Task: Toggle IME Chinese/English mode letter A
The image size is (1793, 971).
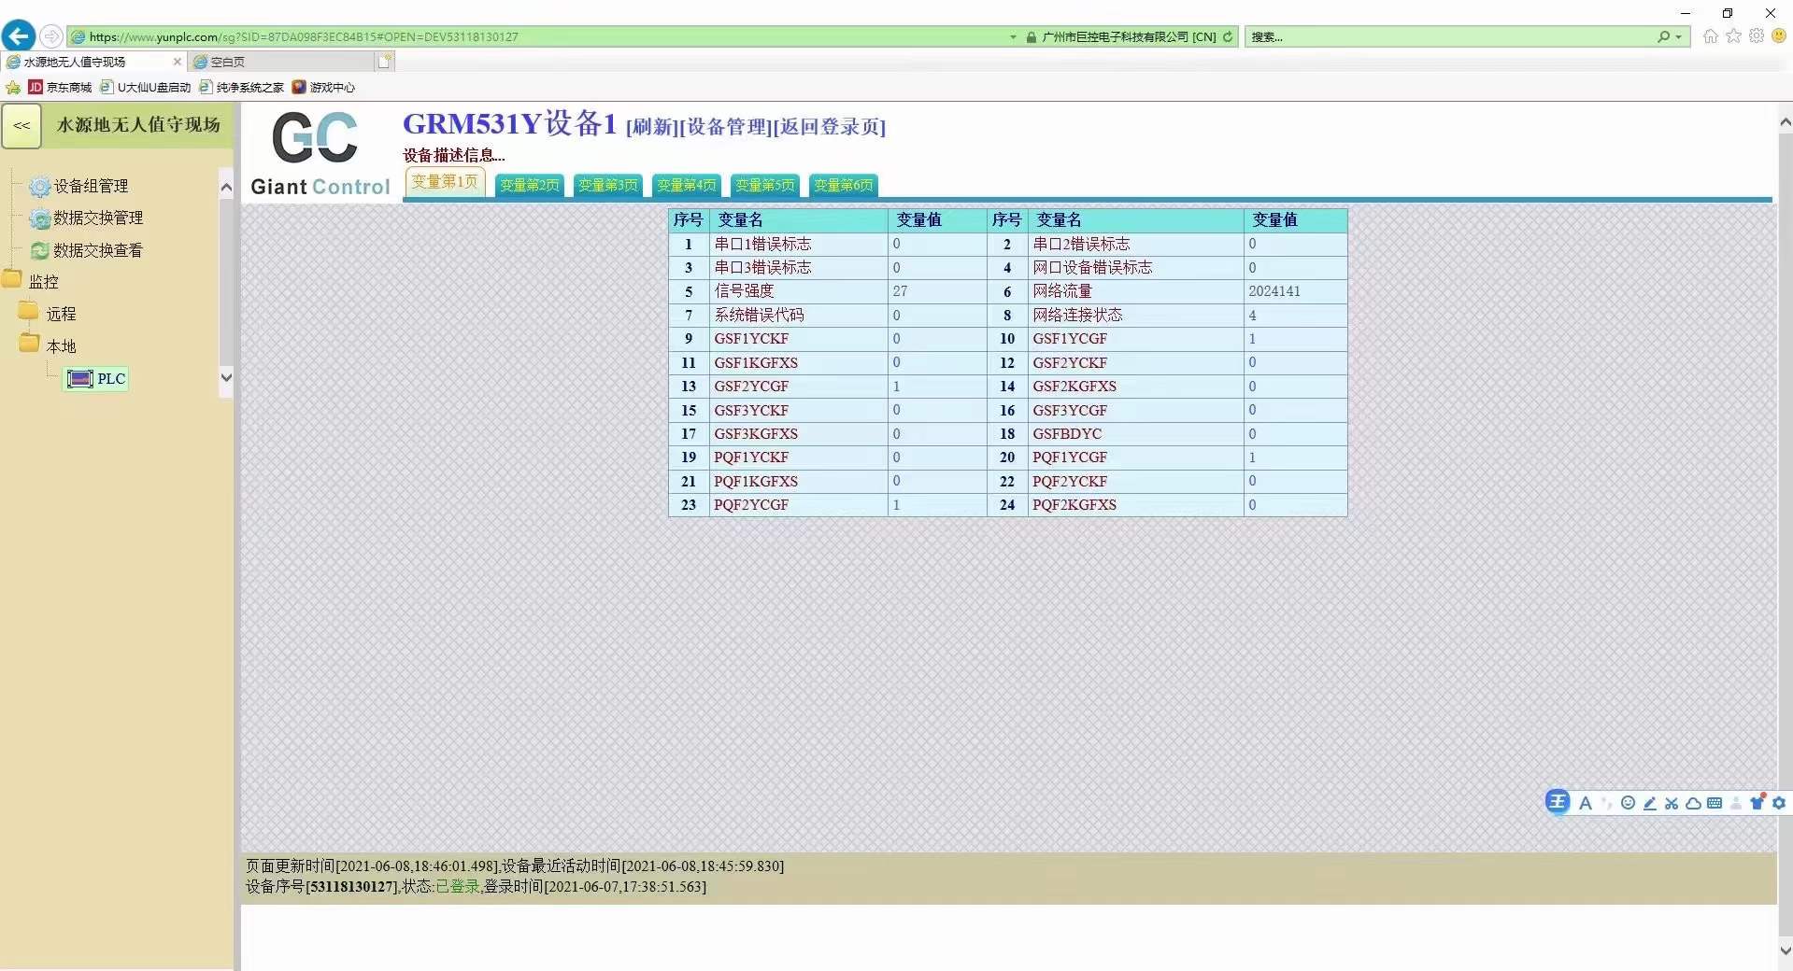Action: [1586, 803]
